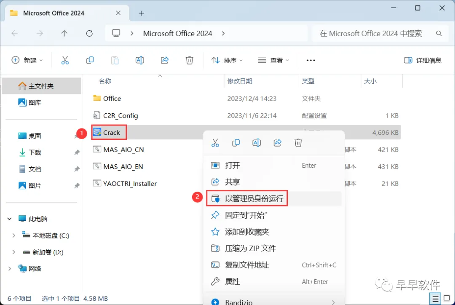Screen dimensions: 455x305
Task: Open the 查看 (View) dropdown
Action: [x=273, y=60]
